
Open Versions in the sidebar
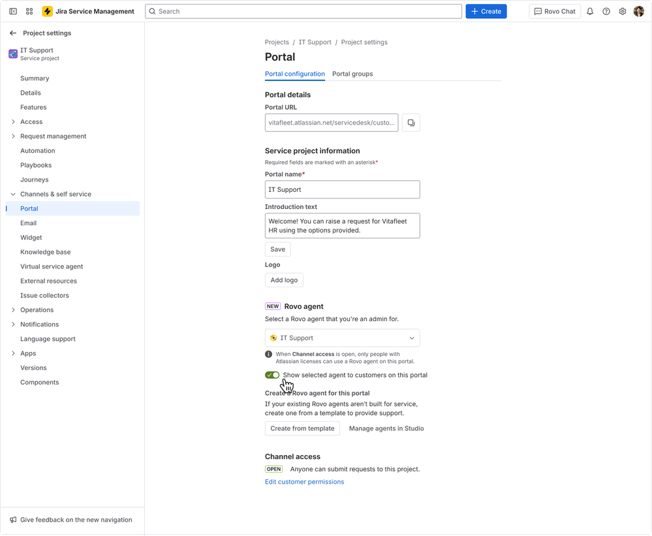[x=33, y=368]
